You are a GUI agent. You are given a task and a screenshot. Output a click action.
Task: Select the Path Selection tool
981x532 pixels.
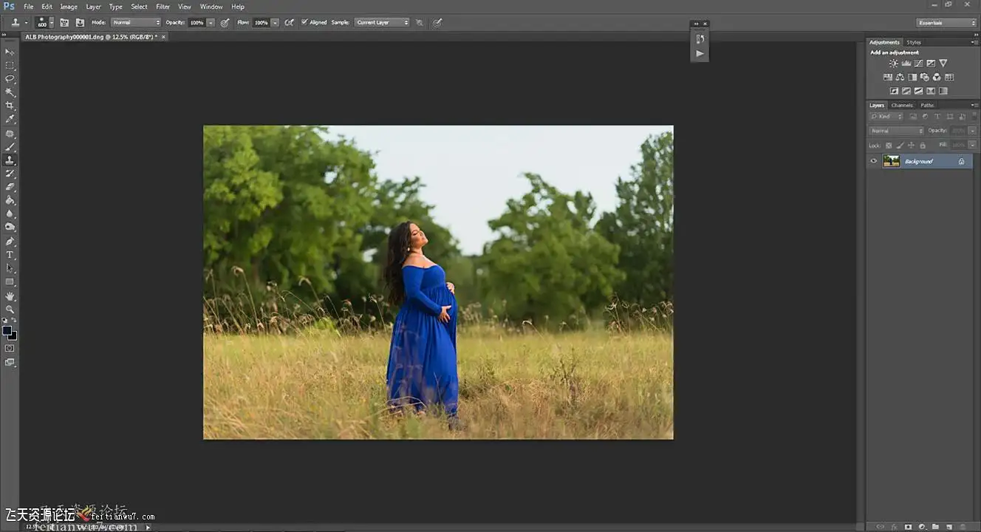point(10,268)
